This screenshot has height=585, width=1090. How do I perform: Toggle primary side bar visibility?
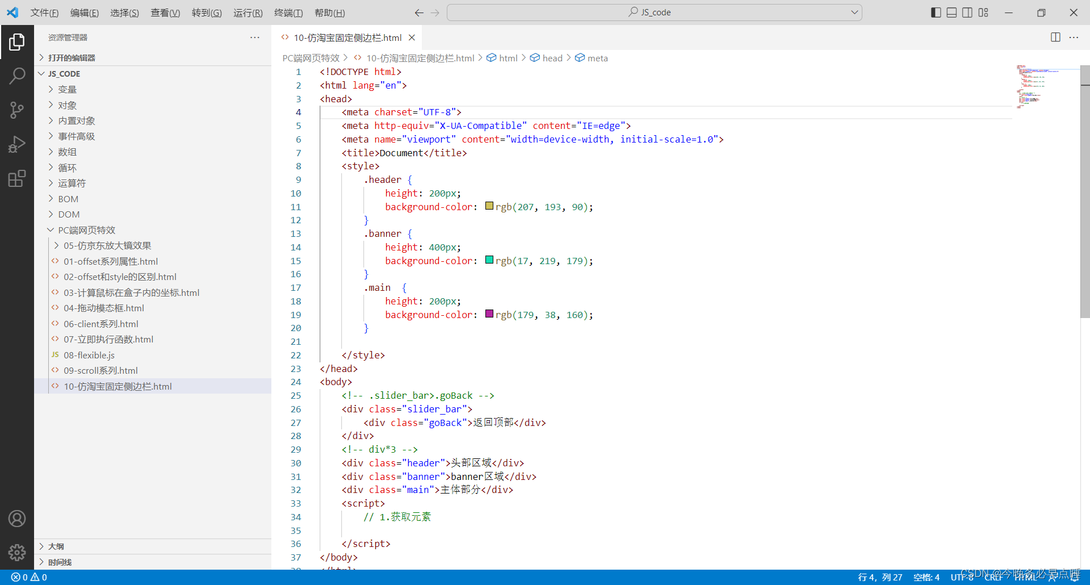936,12
